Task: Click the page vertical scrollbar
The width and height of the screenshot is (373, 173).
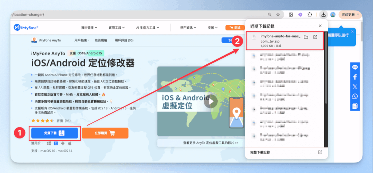Action: [x=362, y=32]
